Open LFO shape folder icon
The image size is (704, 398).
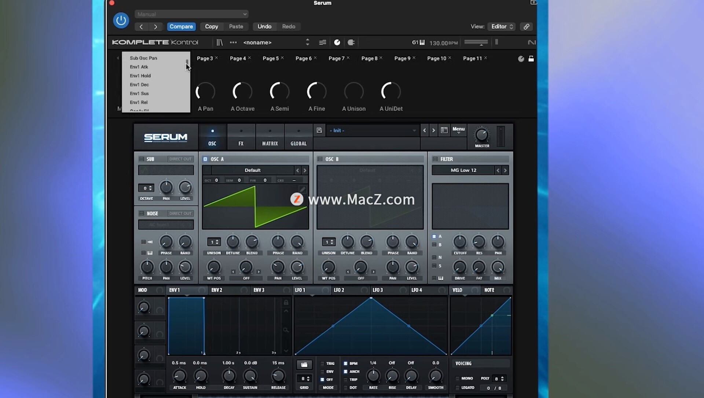pos(304,365)
